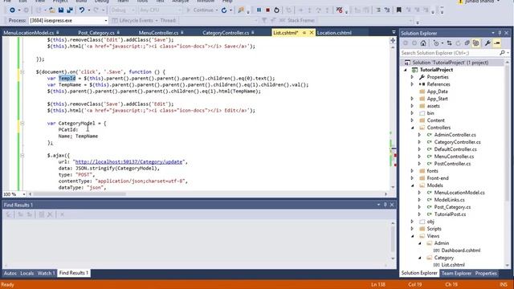Switch to Location.cshtml tab

pos(334,32)
